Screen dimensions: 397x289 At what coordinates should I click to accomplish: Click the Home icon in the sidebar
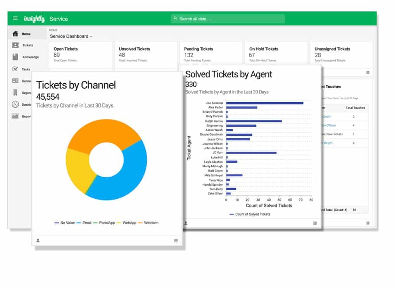(x=16, y=33)
